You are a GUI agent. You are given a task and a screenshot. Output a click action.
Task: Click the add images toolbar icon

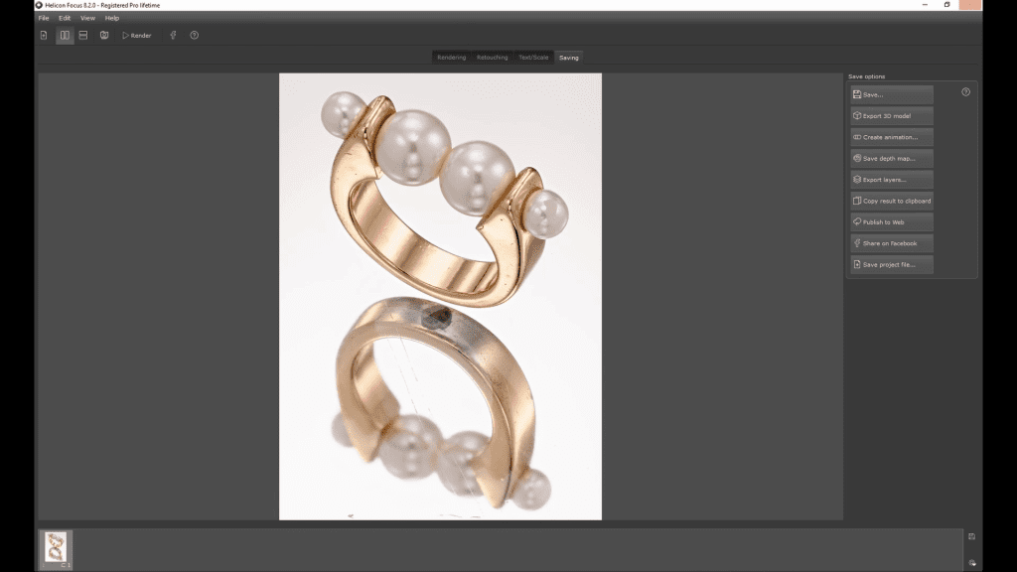pyautogui.click(x=44, y=35)
